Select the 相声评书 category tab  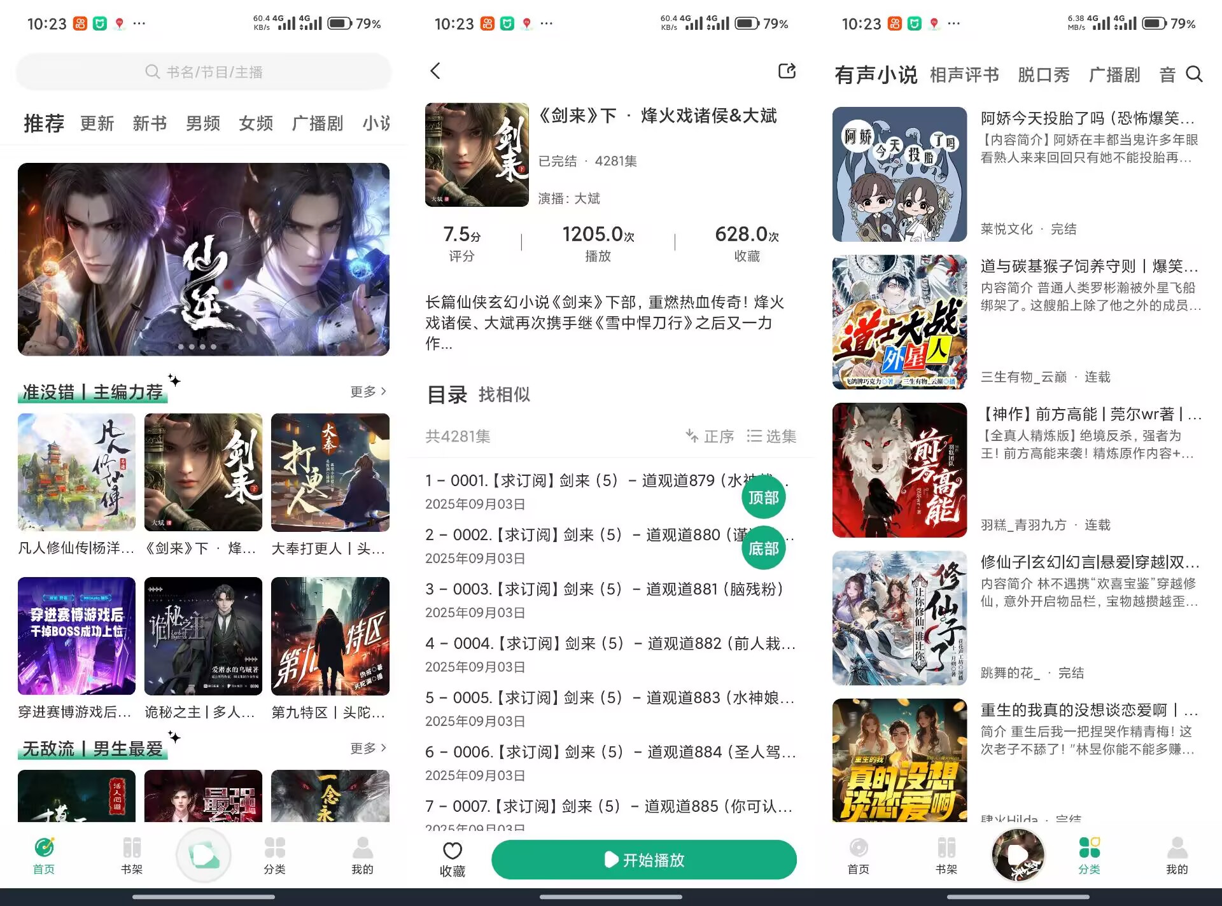pyautogui.click(x=964, y=75)
